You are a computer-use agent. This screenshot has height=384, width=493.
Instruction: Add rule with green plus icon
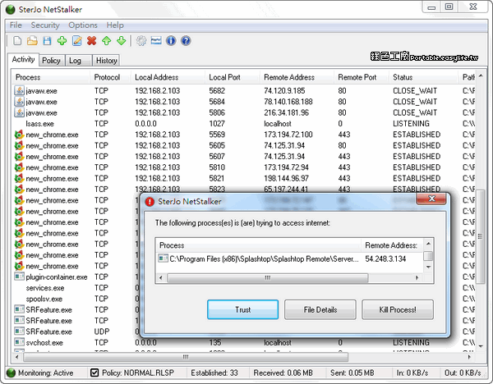point(62,41)
